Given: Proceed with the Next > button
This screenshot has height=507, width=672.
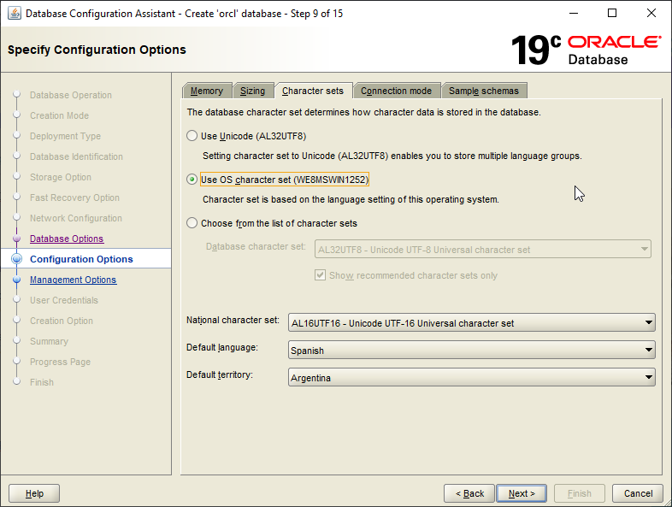Looking at the screenshot, I should [522, 493].
